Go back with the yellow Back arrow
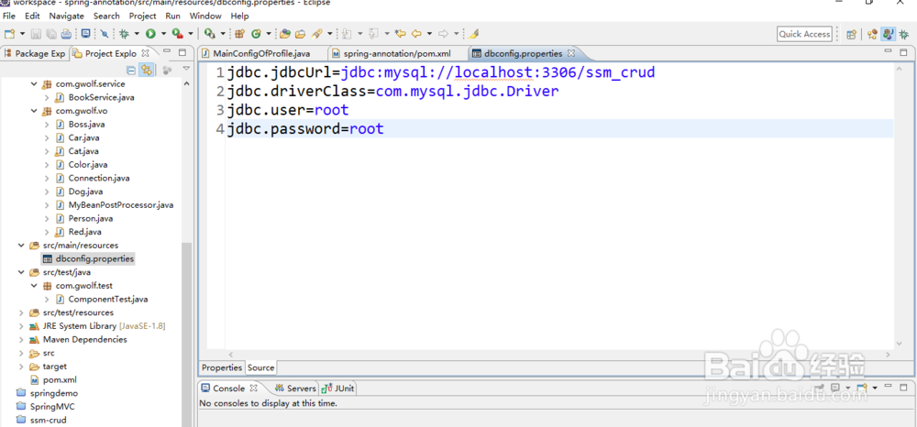 [x=417, y=34]
